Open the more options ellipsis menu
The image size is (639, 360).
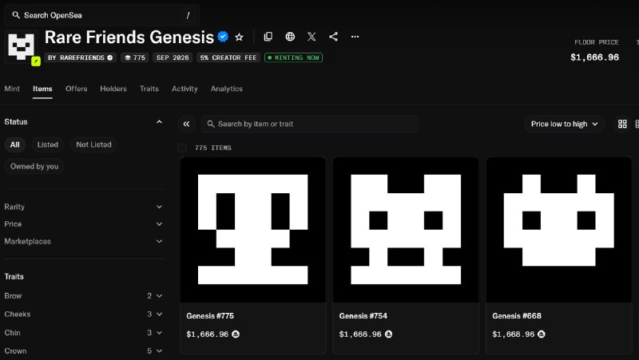click(x=355, y=37)
